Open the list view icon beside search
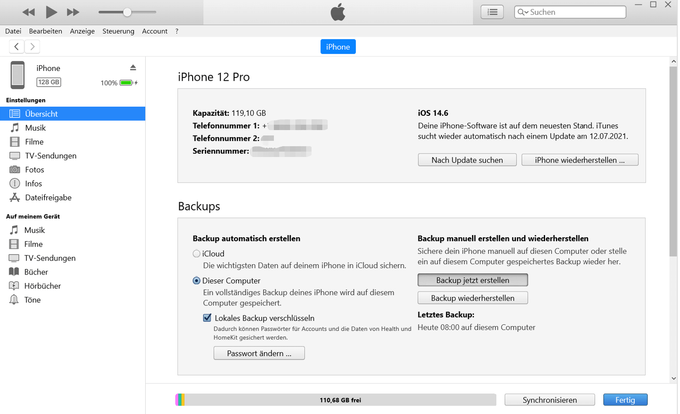The width and height of the screenshot is (680, 414). [x=492, y=12]
